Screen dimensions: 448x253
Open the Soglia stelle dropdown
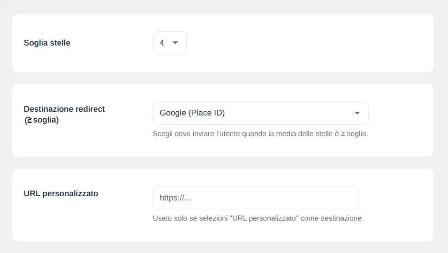pos(170,43)
